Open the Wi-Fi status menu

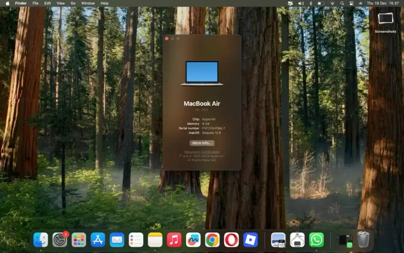point(332,3)
